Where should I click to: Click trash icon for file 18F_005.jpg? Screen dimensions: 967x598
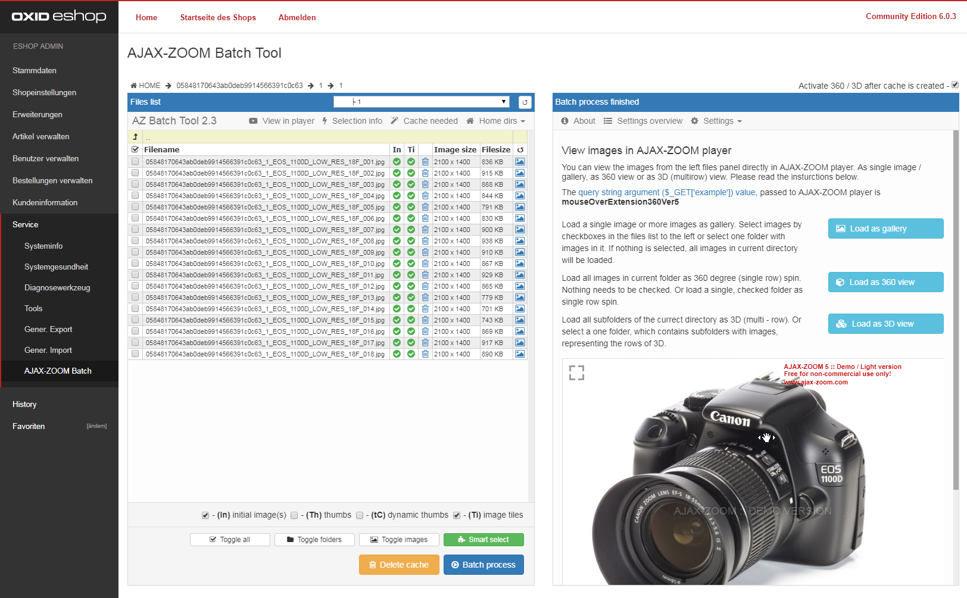point(425,207)
